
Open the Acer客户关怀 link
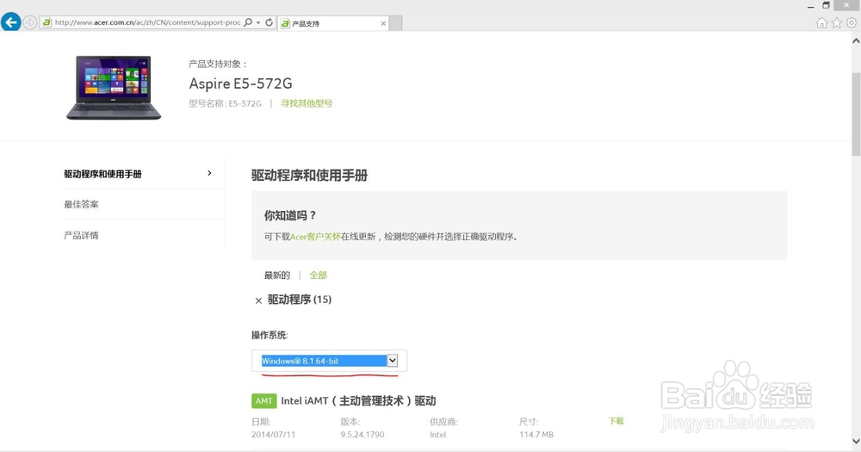[x=315, y=237]
